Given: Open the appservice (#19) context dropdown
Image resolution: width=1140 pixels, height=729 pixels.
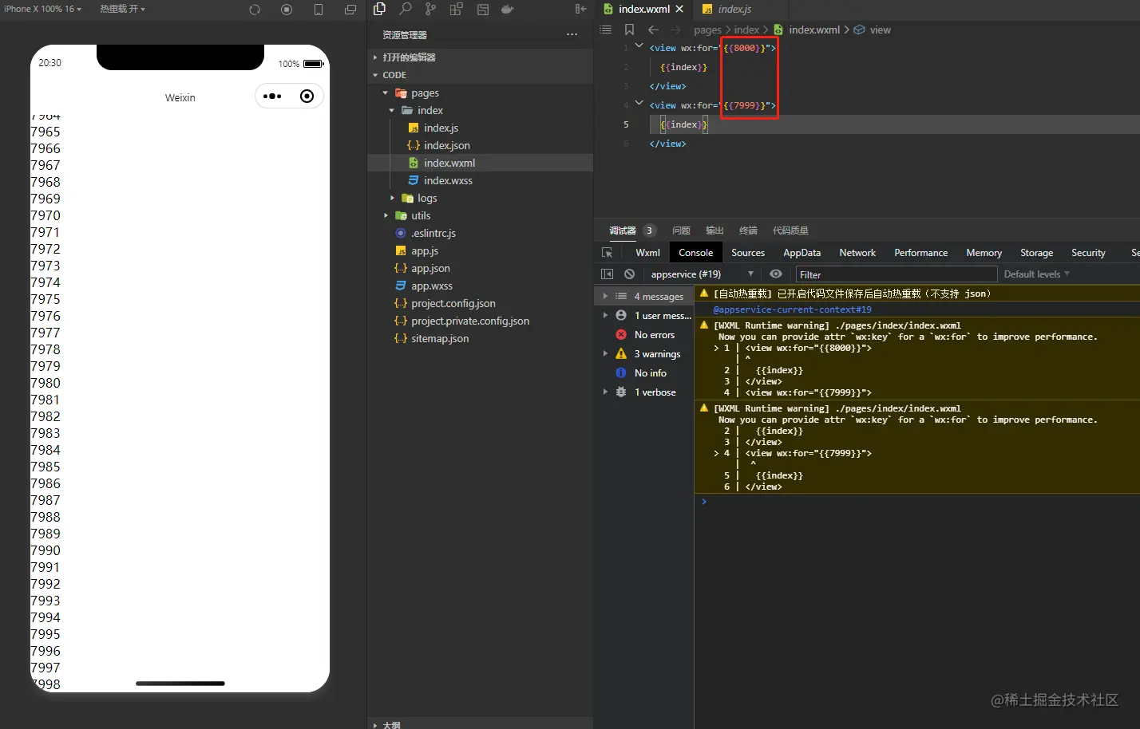Looking at the screenshot, I should point(702,274).
